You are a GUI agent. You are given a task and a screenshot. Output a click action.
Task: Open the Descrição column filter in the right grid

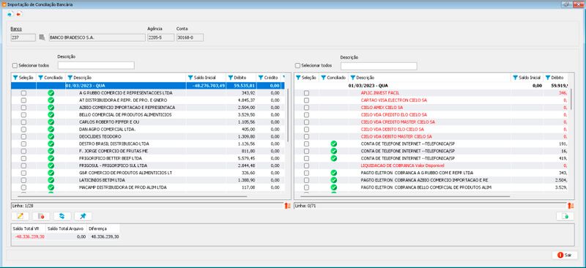point(353,78)
